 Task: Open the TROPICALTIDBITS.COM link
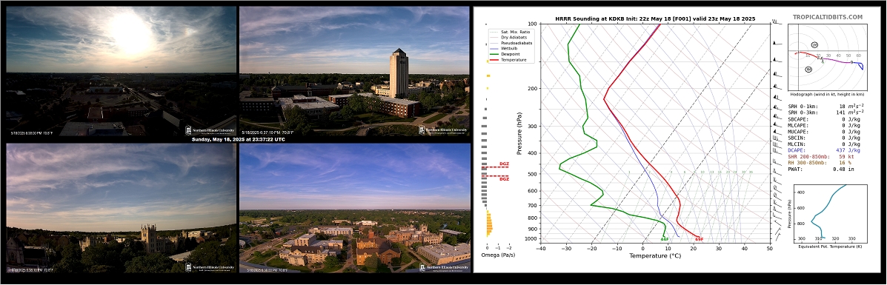(828, 18)
